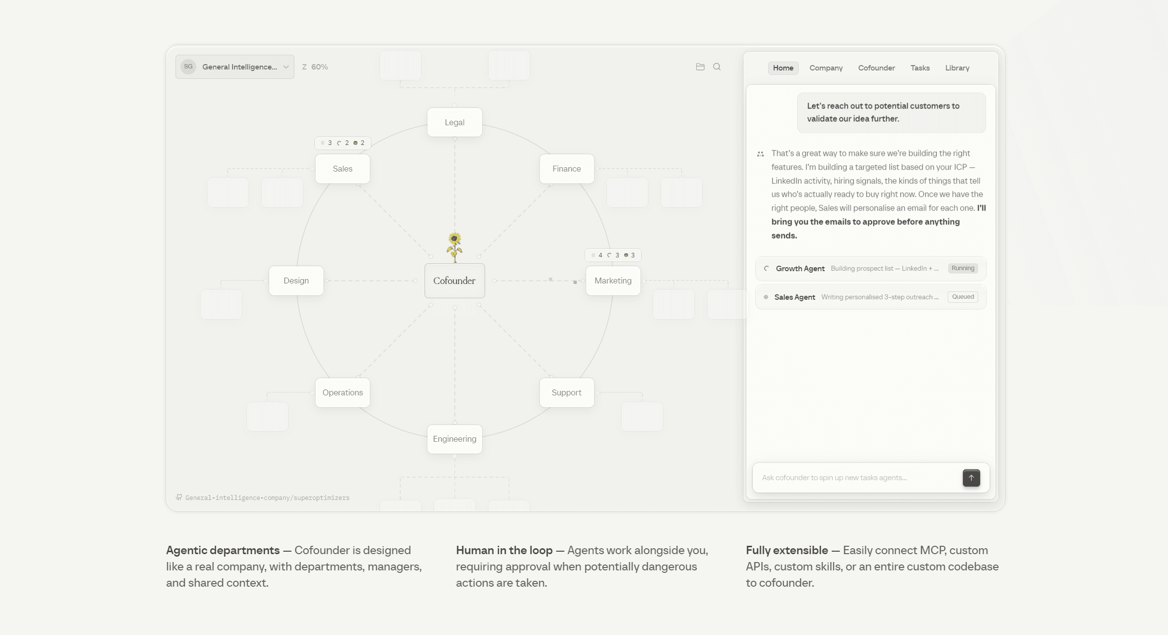Select the Operations department node

click(x=343, y=392)
